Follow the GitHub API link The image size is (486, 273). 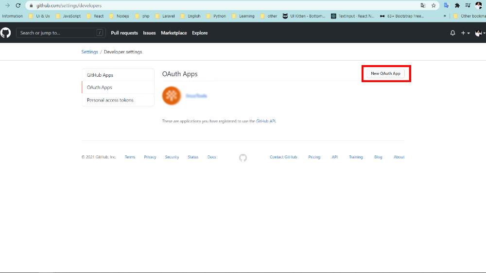tap(266, 121)
